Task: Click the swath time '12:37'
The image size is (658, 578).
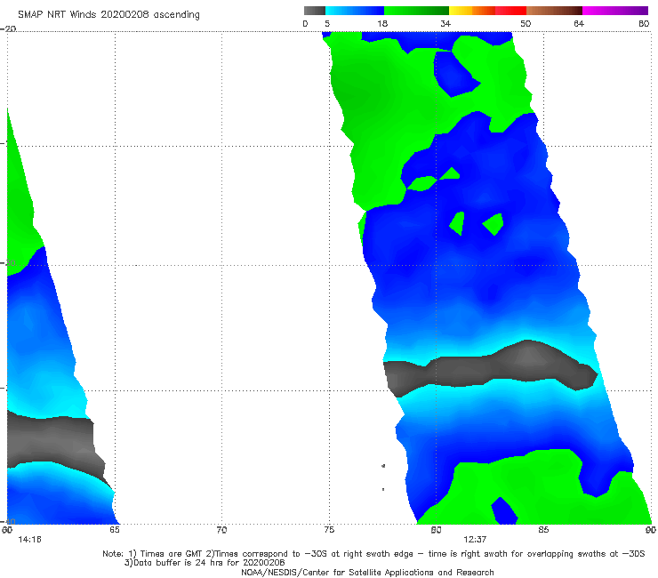Action: click(x=475, y=540)
